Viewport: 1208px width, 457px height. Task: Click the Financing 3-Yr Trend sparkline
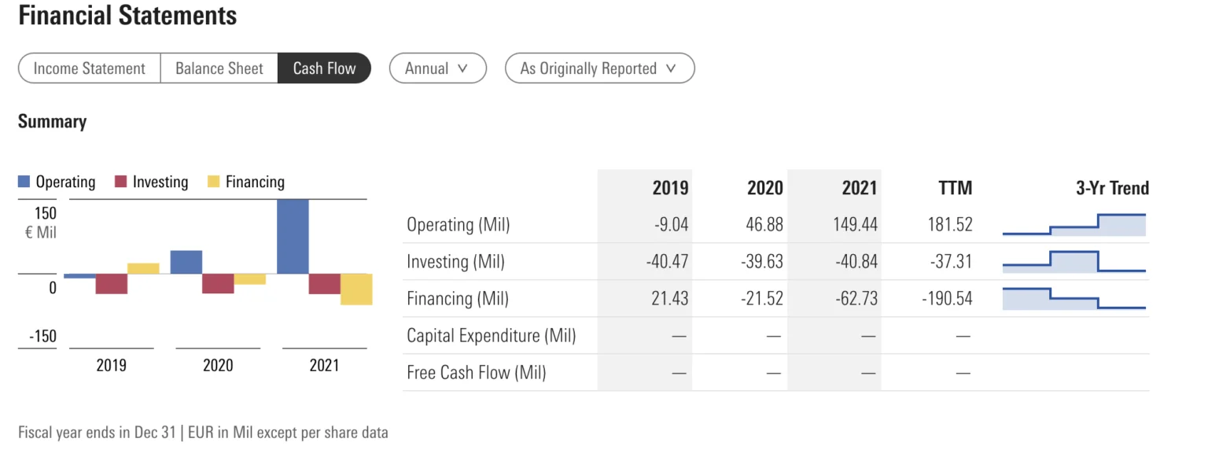(x=1074, y=299)
